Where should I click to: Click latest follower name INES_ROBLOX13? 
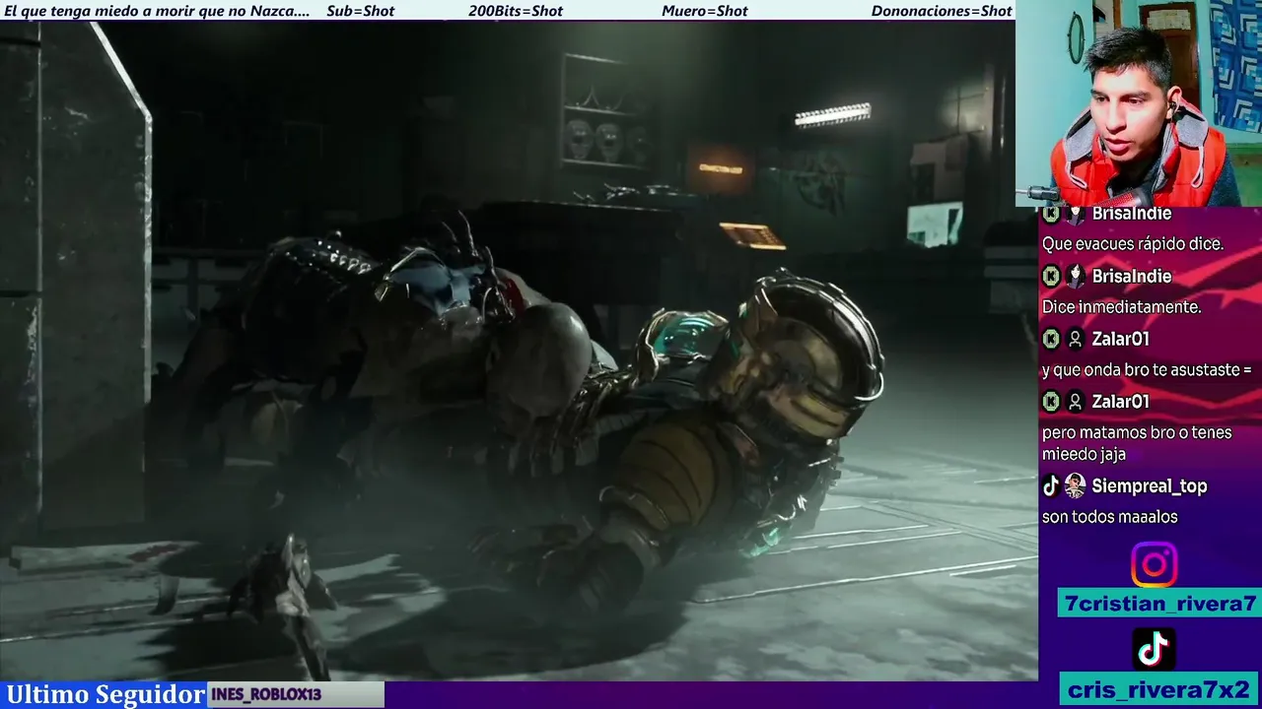(x=266, y=694)
